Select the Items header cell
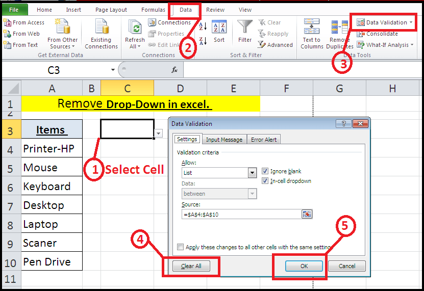This screenshot has height=291, width=424. [x=52, y=129]
